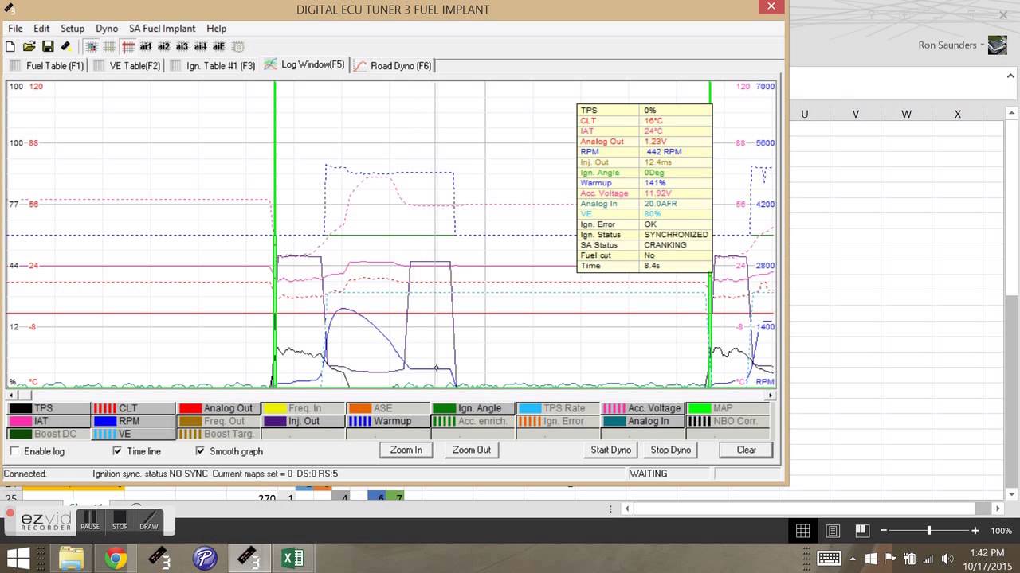Open the blue P app on the taskbar
Image resolution: width=1020 pixels, height=573 pixels.
coord(205,558)
